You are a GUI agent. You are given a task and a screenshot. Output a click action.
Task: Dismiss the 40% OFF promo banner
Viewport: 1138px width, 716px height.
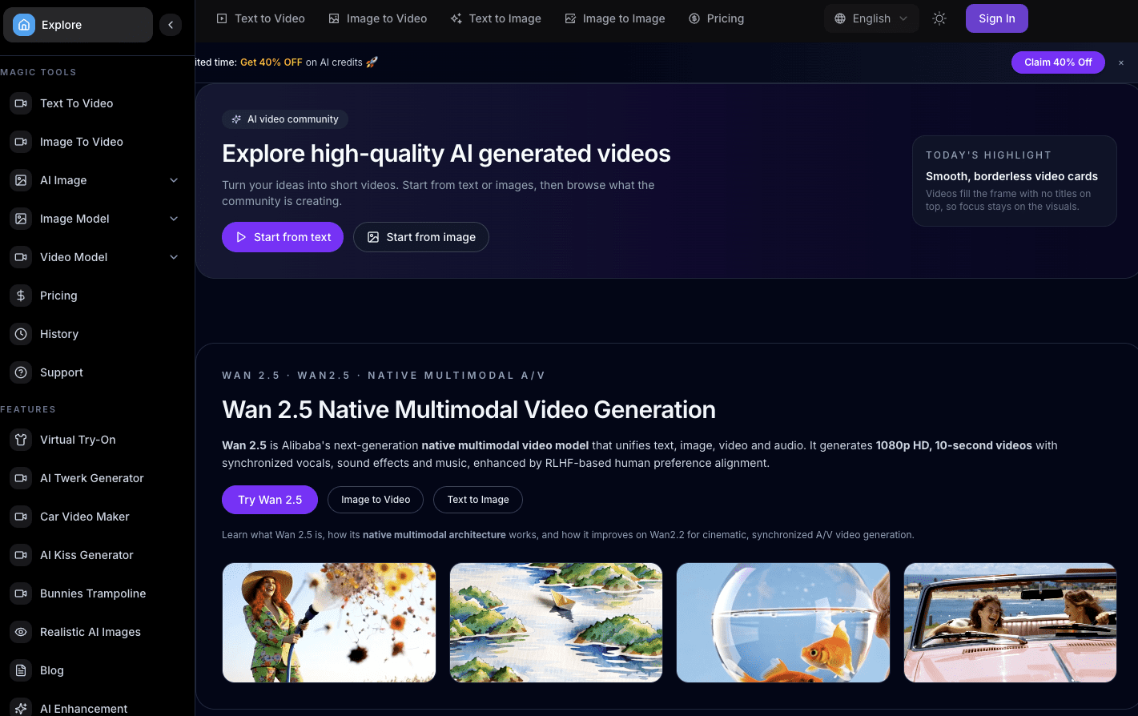point(1120,62)
